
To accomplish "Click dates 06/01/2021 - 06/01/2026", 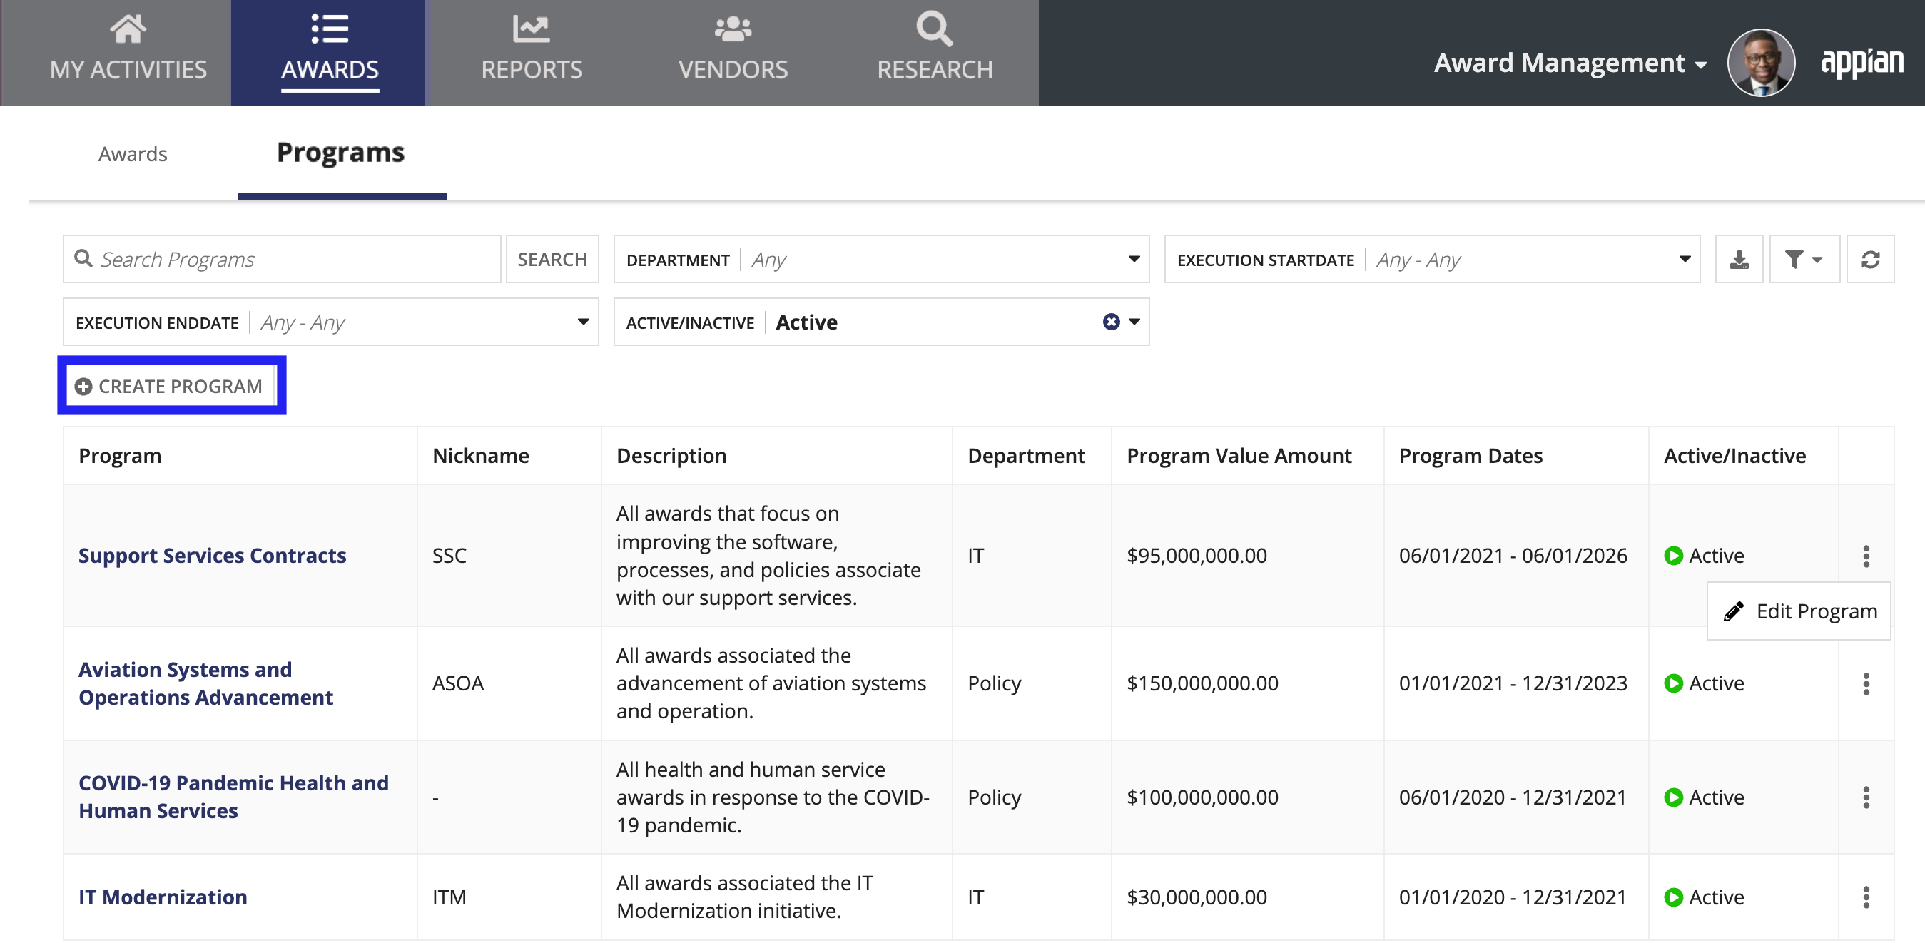I will point(1513,555).
